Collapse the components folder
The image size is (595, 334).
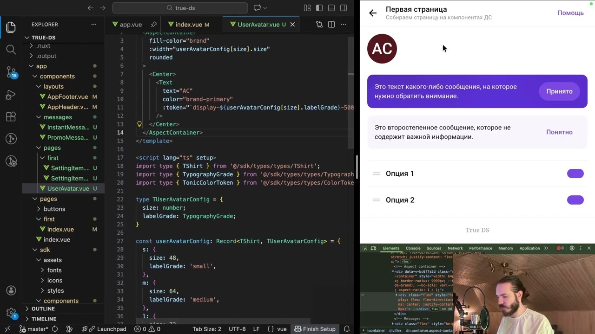point(63,76)
